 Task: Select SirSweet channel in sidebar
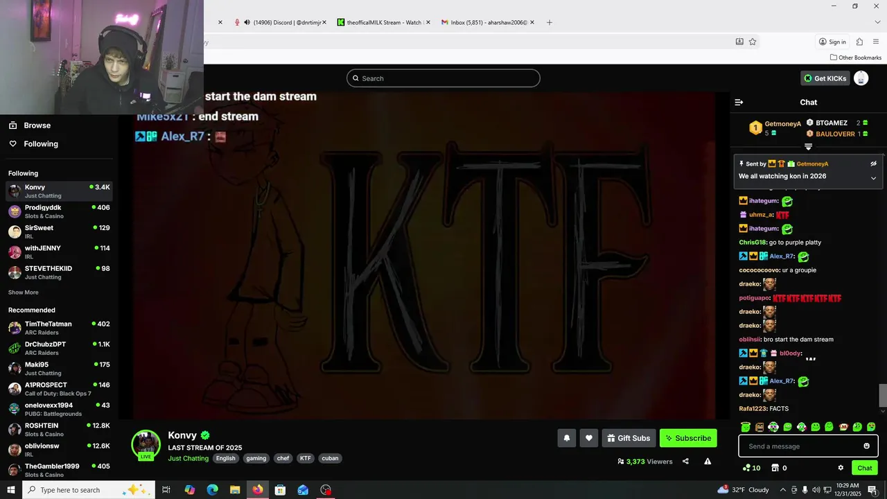(59, 231)
